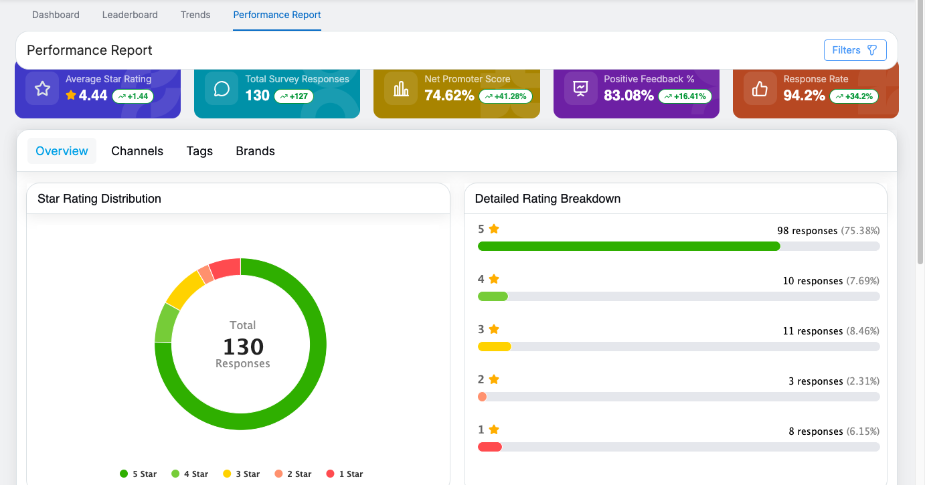
Task: Select the Channels sub-tab
Action: (x=137, y=151)
